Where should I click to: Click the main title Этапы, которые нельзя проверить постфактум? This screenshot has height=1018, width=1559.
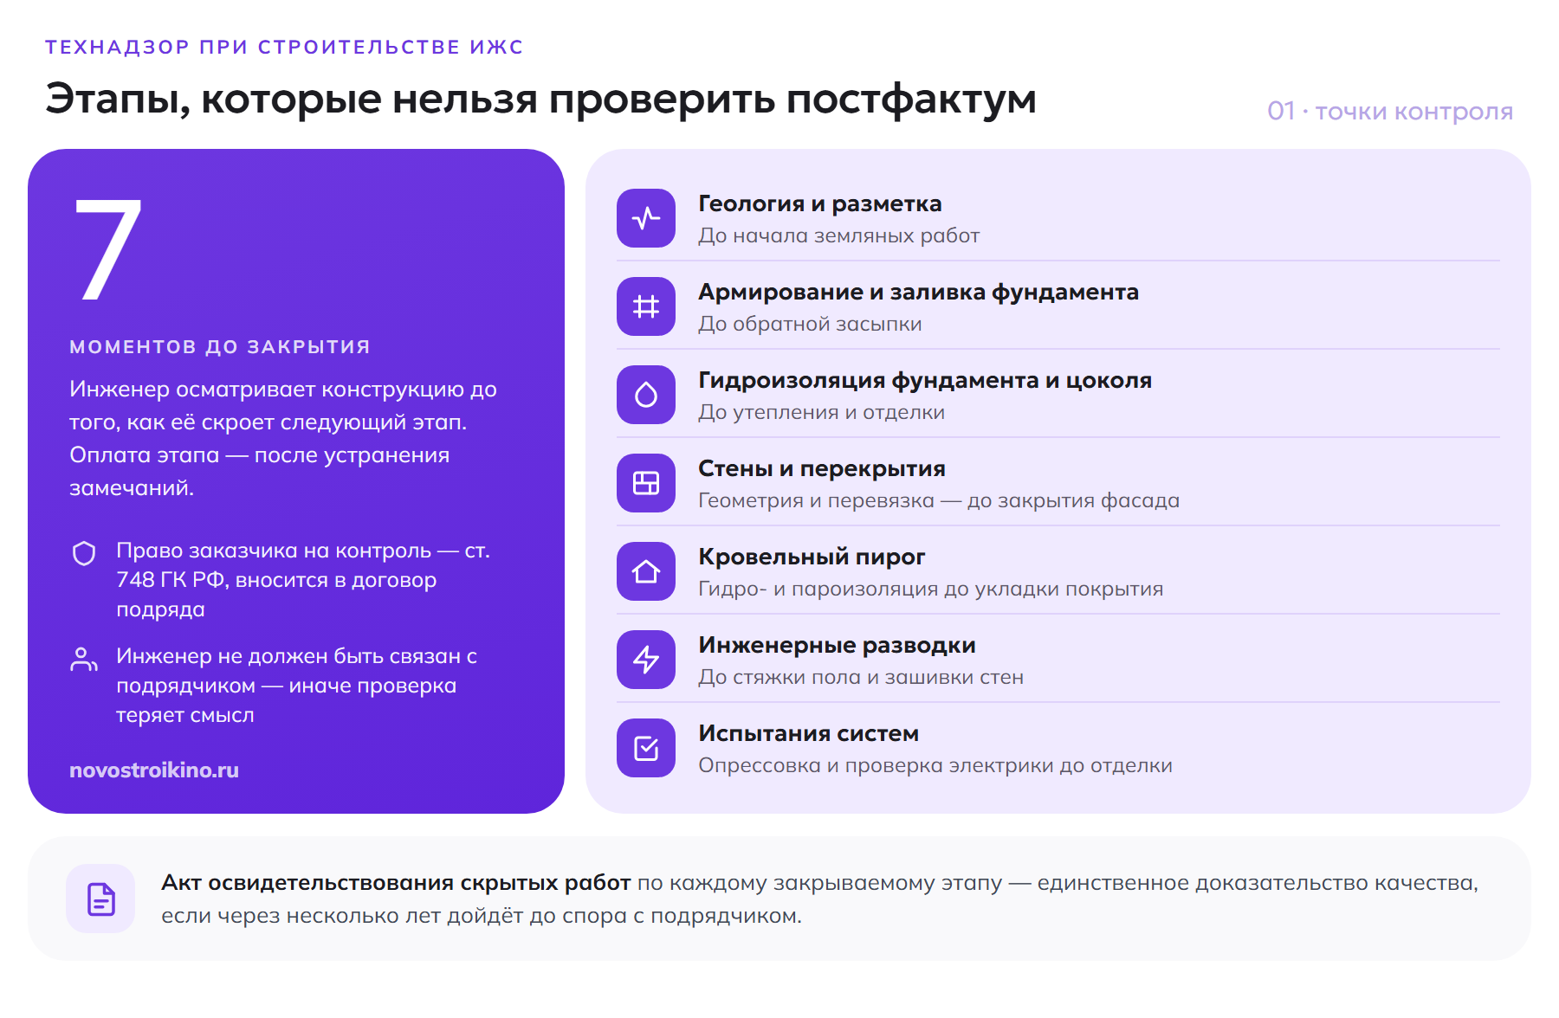pyautogui.click(x=540, y=99)
